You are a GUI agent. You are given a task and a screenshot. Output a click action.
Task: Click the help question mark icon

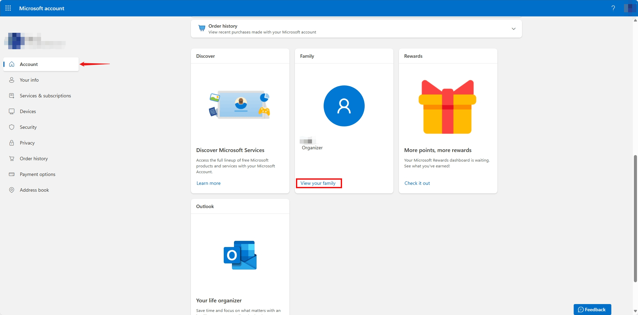tap(613, 8)
